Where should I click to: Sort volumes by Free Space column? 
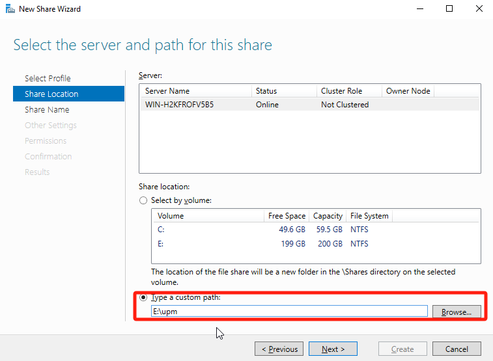287,216
